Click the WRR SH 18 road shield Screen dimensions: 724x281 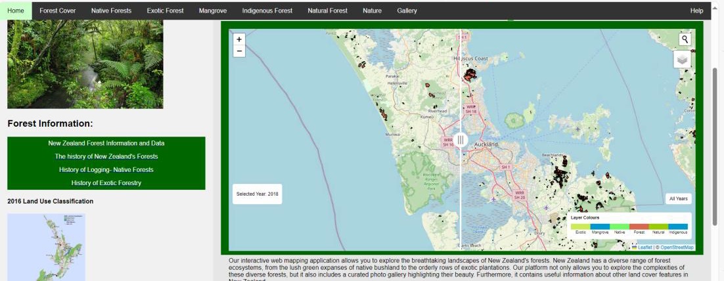pyautogui.click(x=470, y=109)
